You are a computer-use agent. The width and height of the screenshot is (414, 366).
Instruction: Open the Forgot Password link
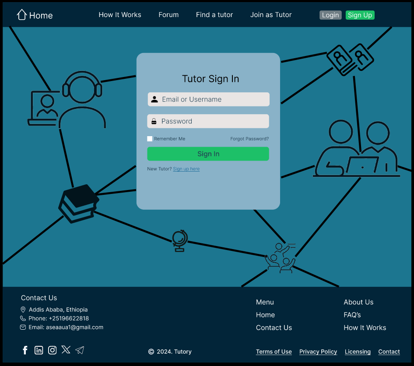click(249, 138)
